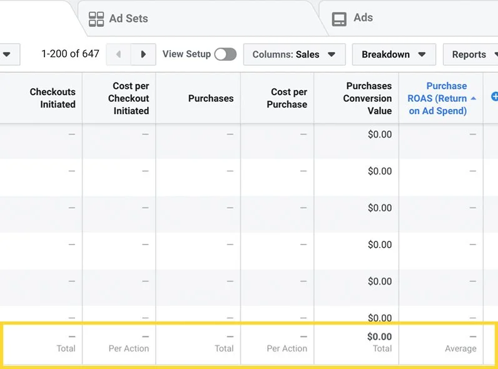
Task: Click the partially visible left dropdown arrow
Action: [7, 54]
